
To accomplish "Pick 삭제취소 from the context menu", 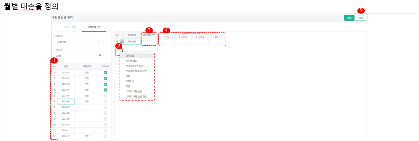I will (x=130, y=81).
